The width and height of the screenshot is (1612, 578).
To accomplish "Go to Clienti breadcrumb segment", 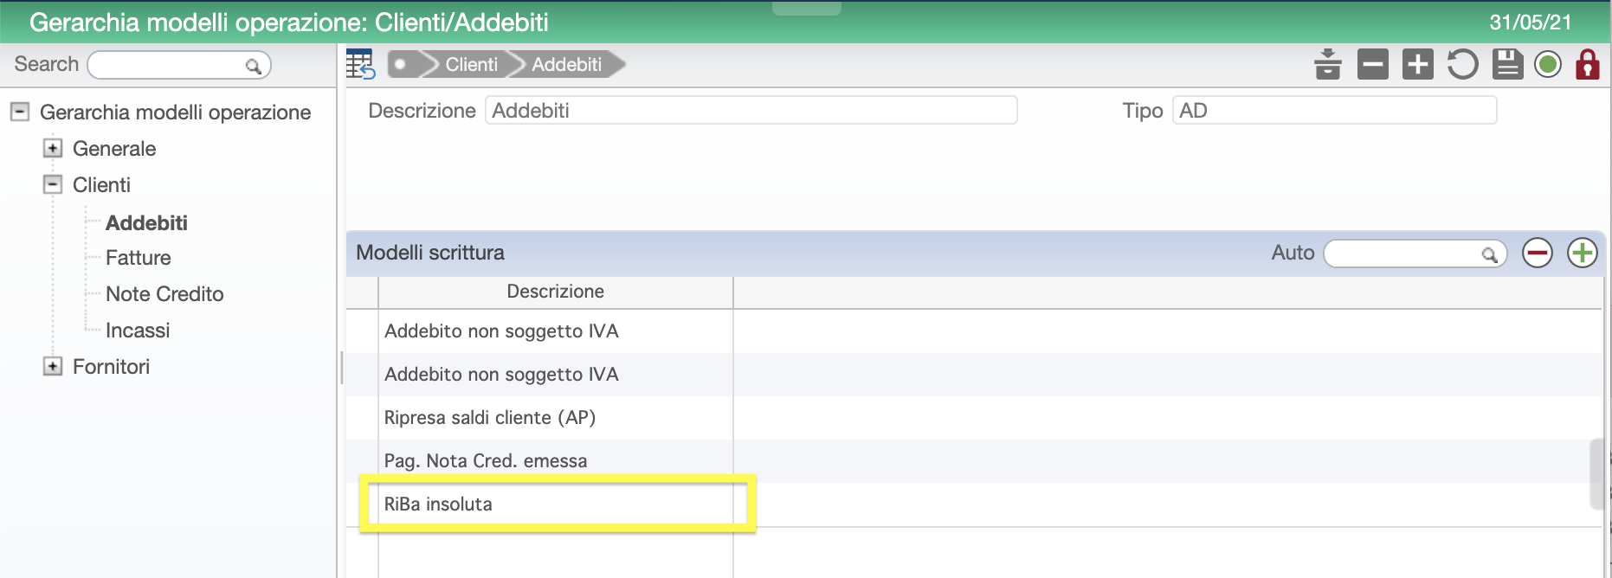I will (471, 64).
